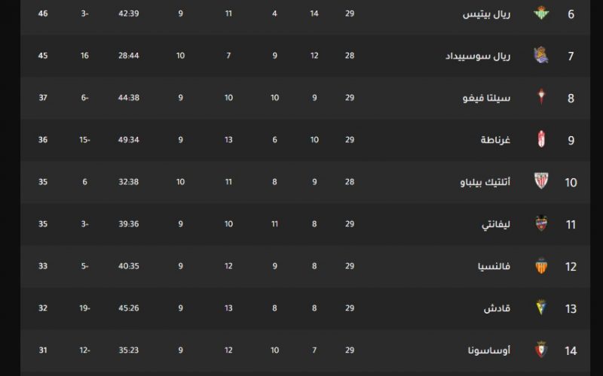The height and width of the screenshot is (376, 603).
Task: Open the أتلتيك بيلباو team name
Action: pos(485,182)
